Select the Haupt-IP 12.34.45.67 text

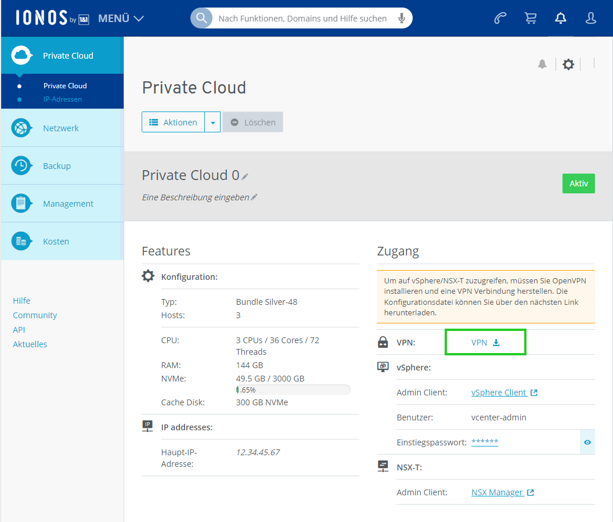click(x=258, y=452)
